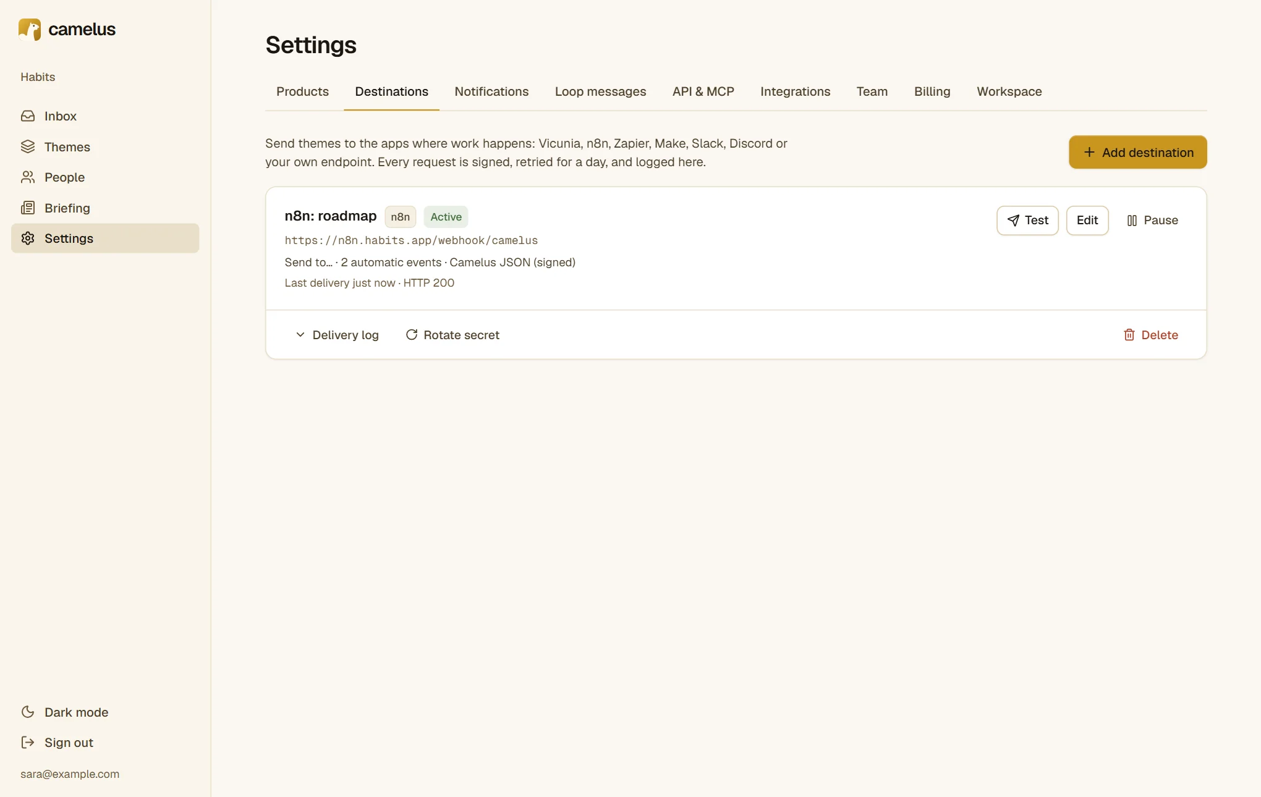Select the Destinations tab
This screenshot has height=797, width=1261.
pos(391,91)
